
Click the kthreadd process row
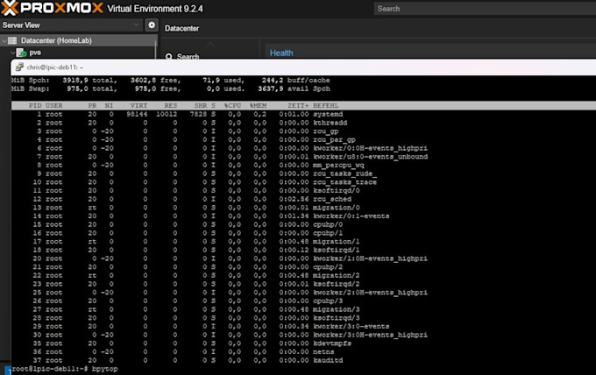coord(304,123)
